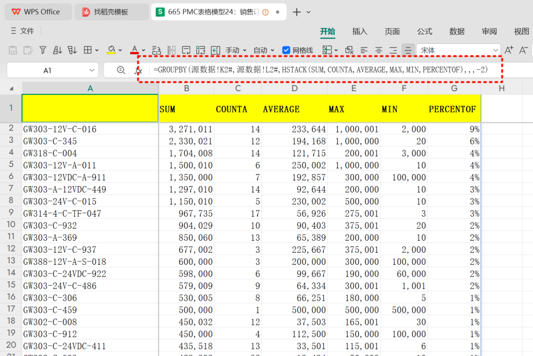This screenshot has height=356, width=533.
Task: Open tab list chevron next to plus
Action: (x=308, y=13)
